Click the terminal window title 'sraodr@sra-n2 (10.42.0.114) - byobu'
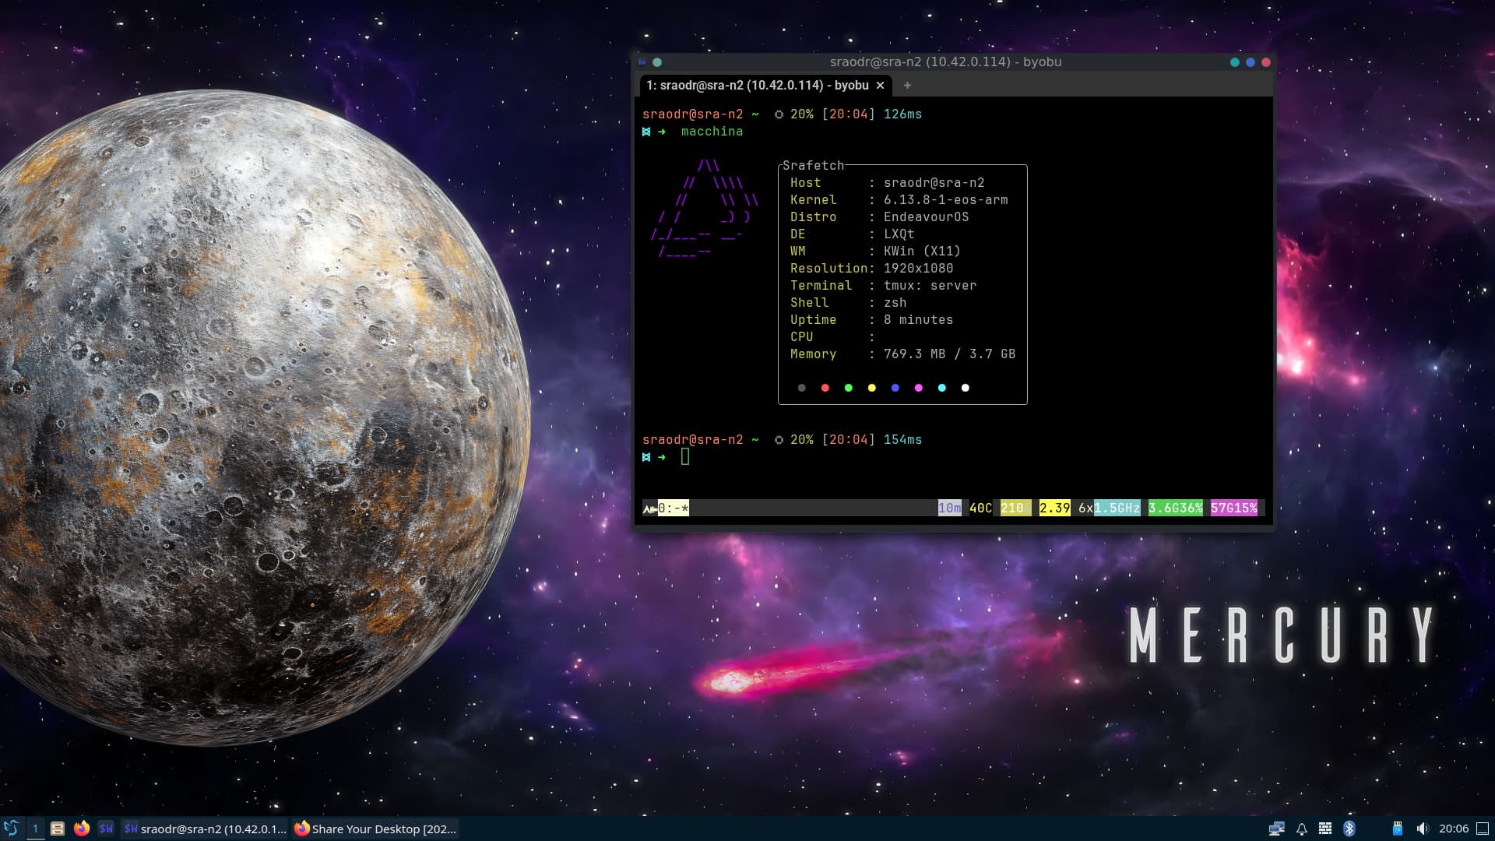 pyautogui.click(x=945, y=62)
